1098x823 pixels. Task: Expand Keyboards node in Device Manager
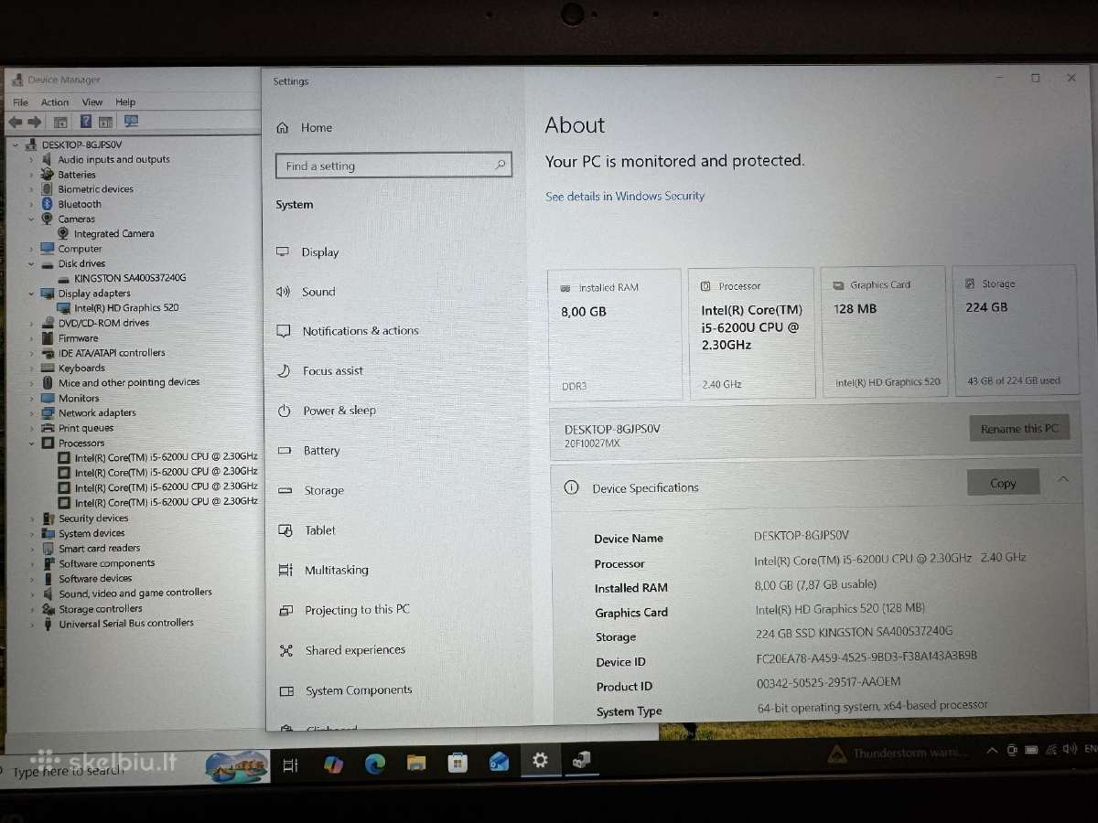pyautogui.click(x=31, y=369)
